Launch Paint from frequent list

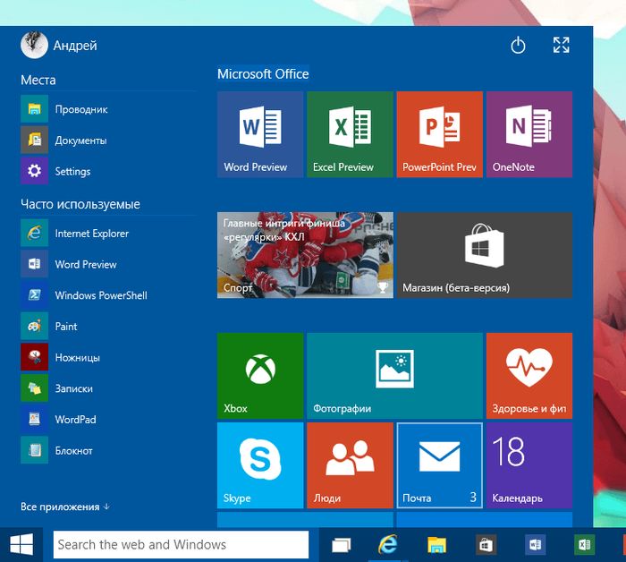[x=108, y=326]
